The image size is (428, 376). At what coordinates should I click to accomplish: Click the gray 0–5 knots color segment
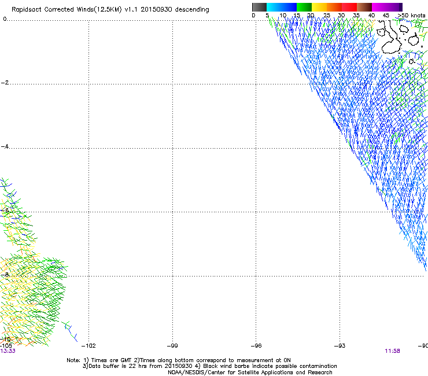pos(259,7)
